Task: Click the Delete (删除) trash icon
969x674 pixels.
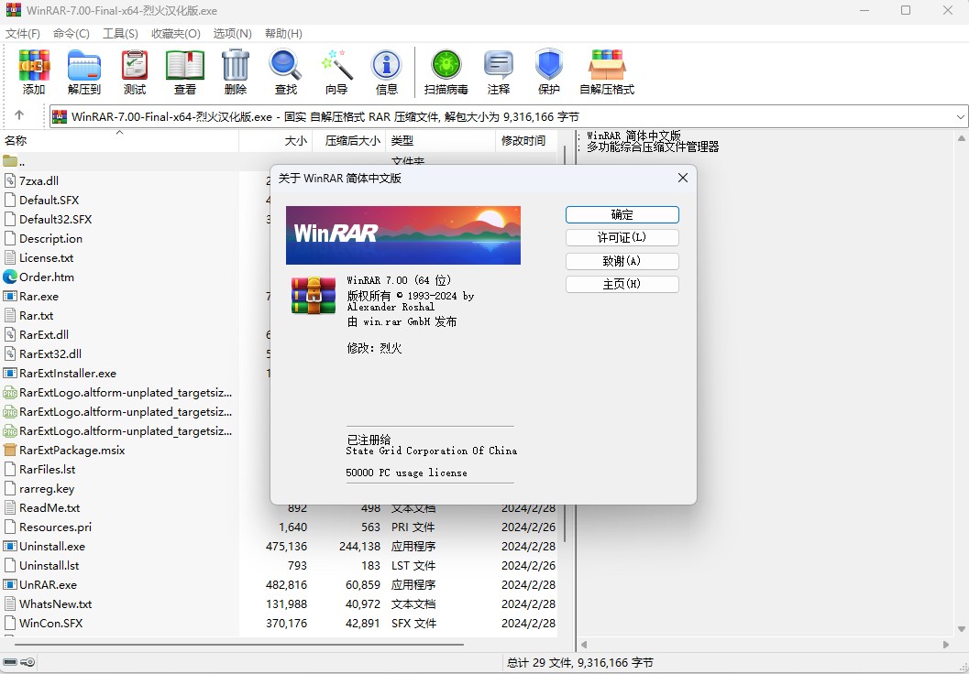Action: (236, 71)
